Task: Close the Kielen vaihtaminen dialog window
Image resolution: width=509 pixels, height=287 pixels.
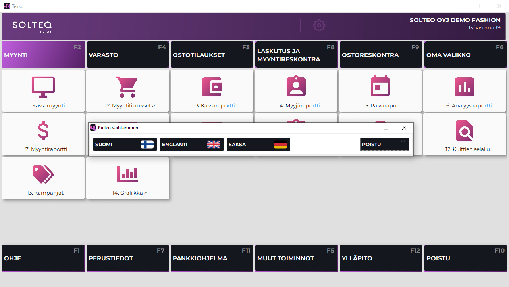Action: pyautogui.click(x=404, y=128)
